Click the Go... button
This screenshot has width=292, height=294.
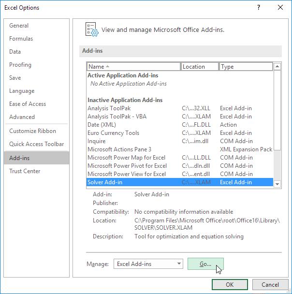click(205, 264)
